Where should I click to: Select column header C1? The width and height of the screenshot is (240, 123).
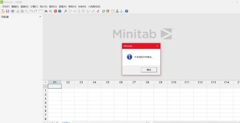[55, 82]
